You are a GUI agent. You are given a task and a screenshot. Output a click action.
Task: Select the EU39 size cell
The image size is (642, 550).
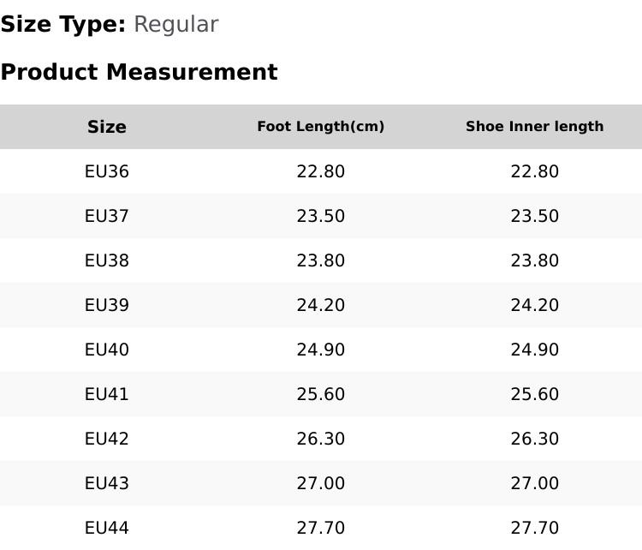(107, 305)
